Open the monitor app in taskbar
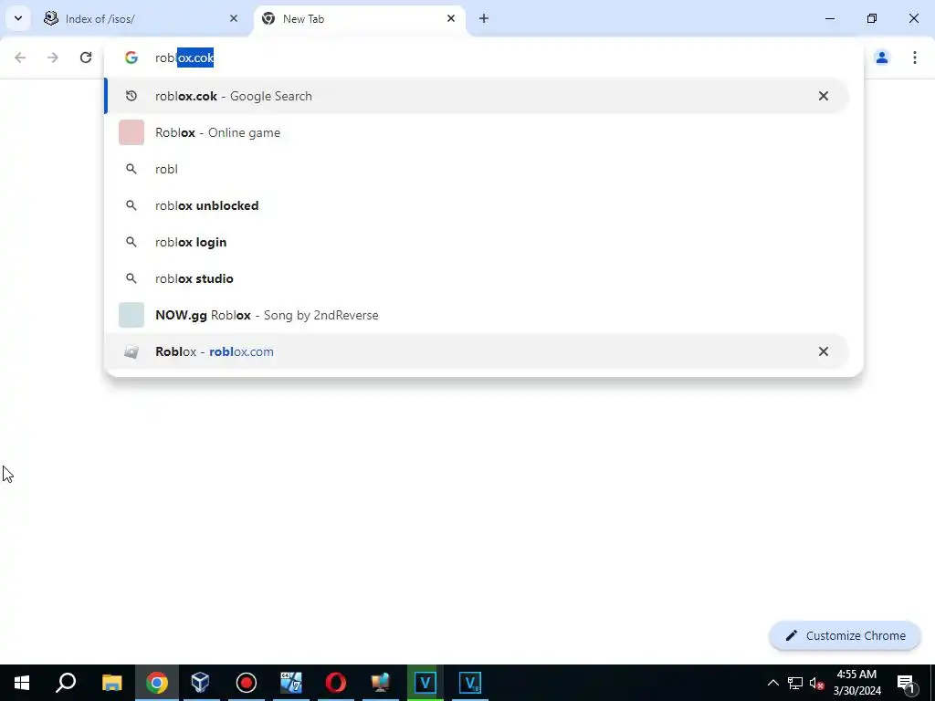This screenshot has width=935, height=701. (x=381, y=683)
